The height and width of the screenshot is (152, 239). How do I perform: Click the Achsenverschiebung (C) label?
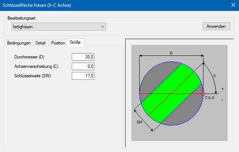coord(36,66)
